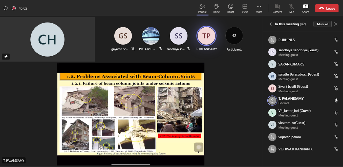Open the More options menu

[x=259, y=8]
